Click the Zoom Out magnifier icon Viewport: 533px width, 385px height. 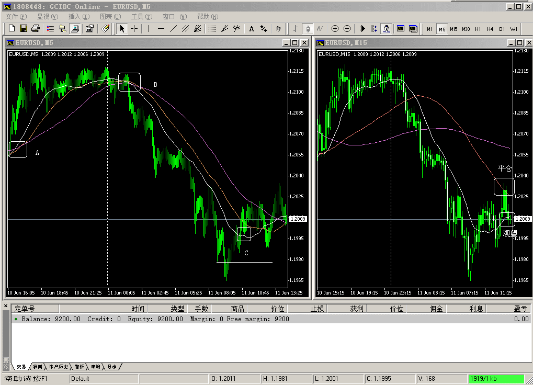(347, 29)
